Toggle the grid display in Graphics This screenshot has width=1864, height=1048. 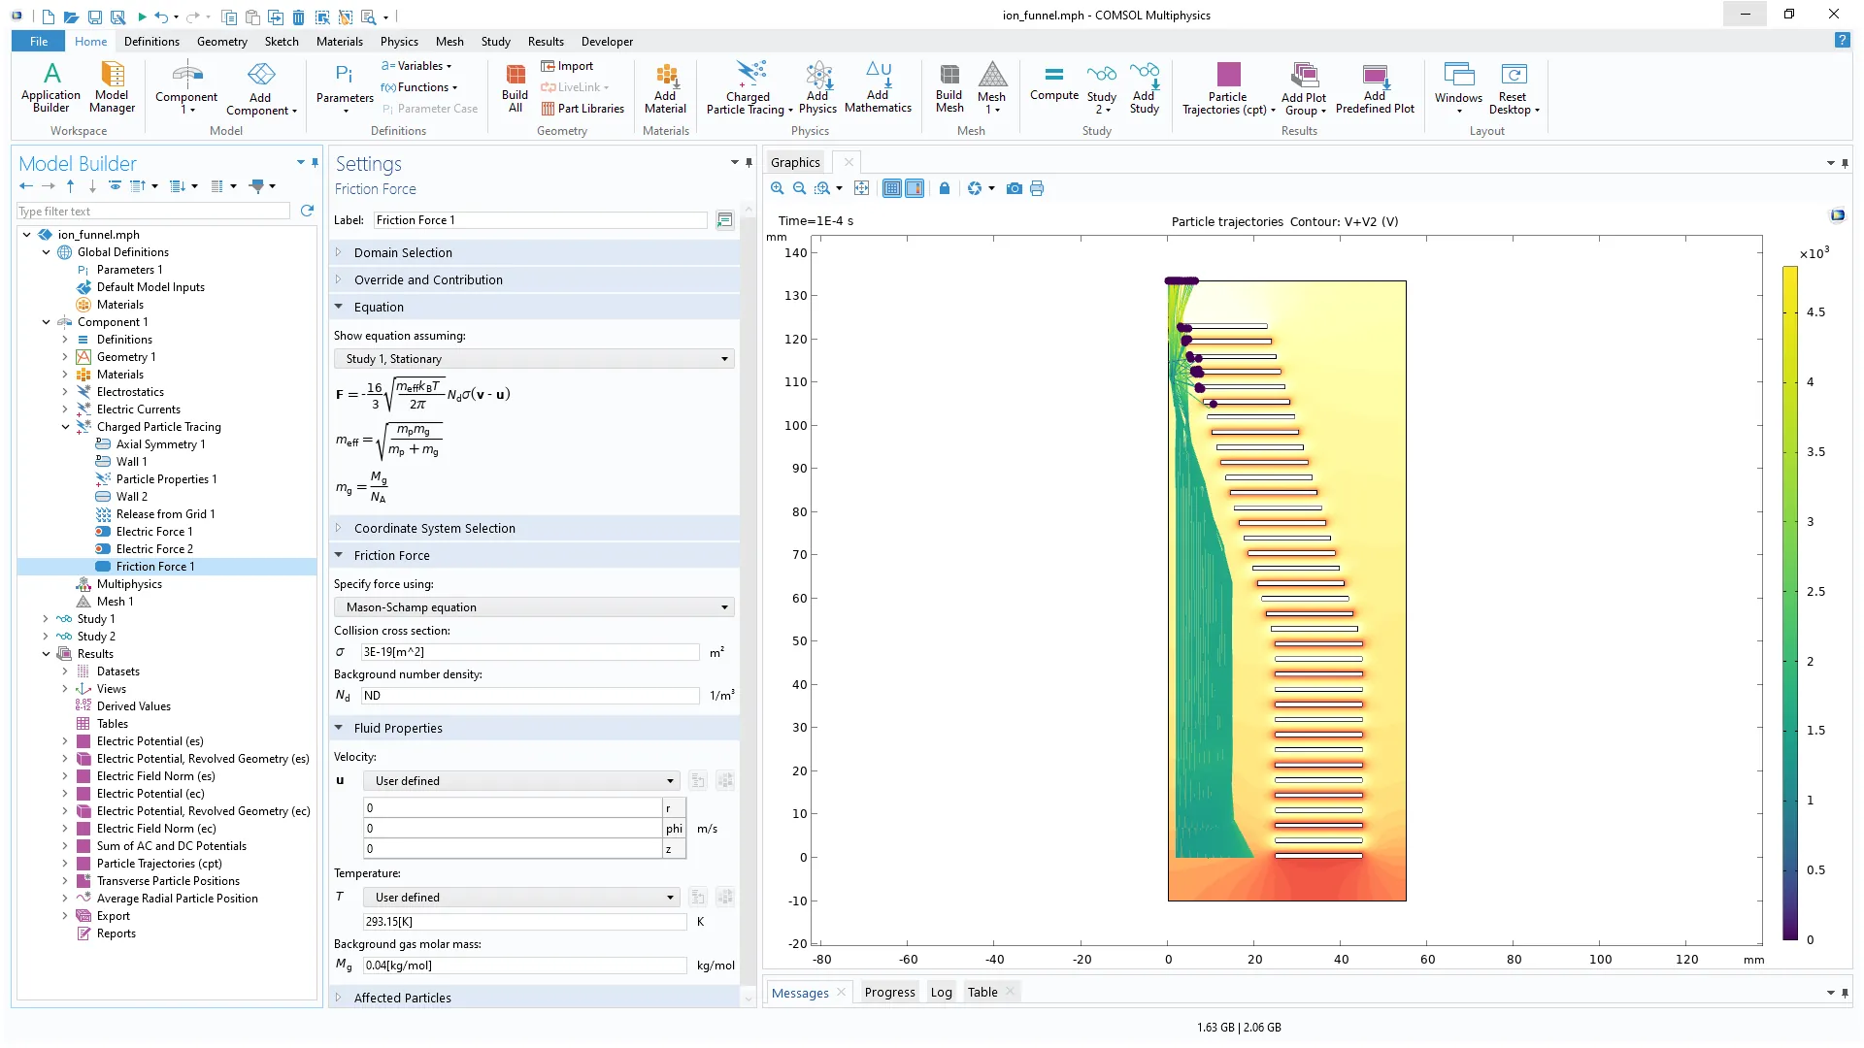tap(891, 188)
